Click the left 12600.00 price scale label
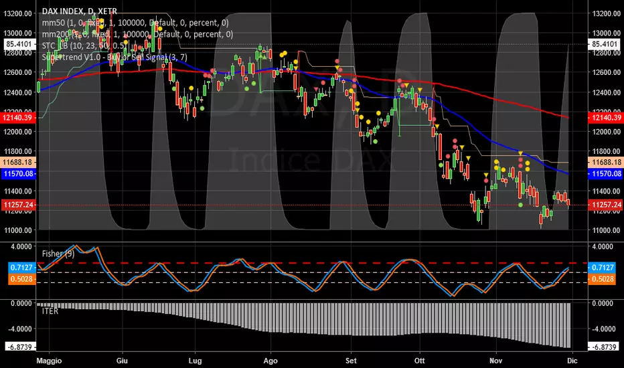624x368 pixels. 18,72
